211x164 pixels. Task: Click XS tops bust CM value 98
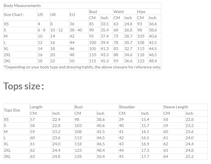(77, 119)
